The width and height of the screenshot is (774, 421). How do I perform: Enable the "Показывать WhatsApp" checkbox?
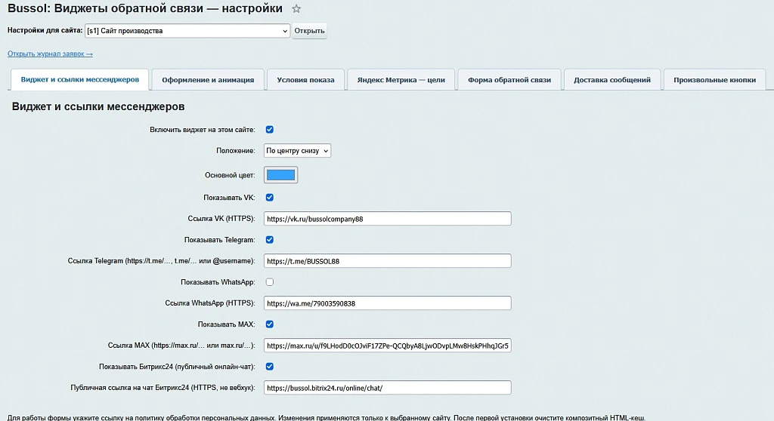click(x=270, y=282)
